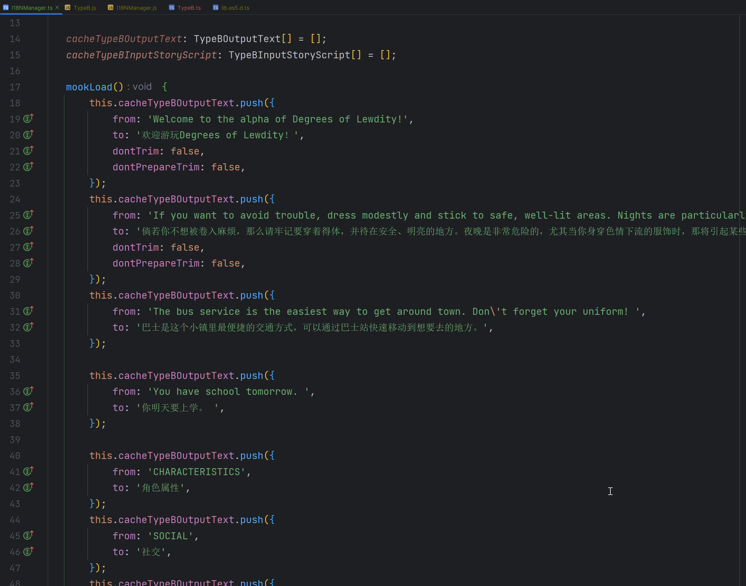Place cursor on the mookLoad function name
Screen dimensions: 746x586
tap(89, 87)
